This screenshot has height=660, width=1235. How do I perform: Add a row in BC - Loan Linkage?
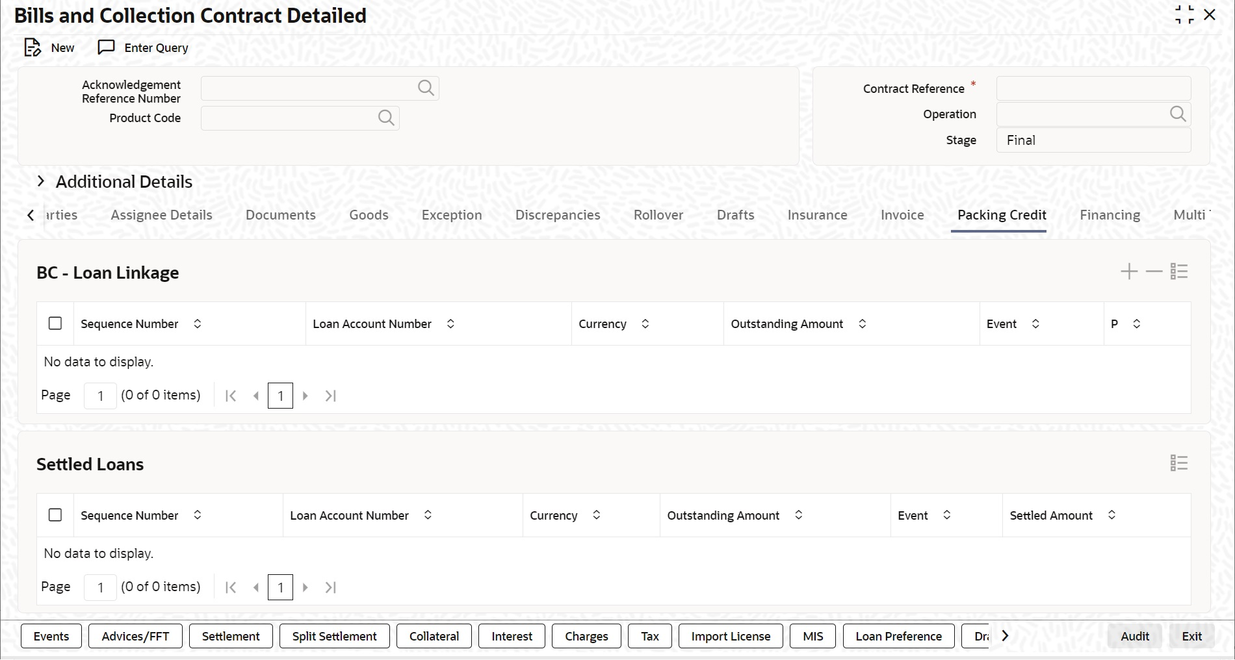pos(1128,271)
